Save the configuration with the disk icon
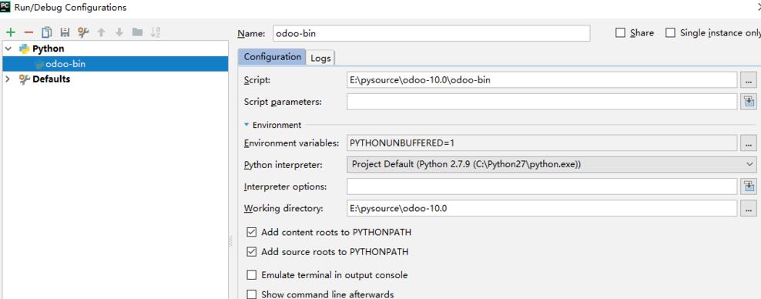761x299 pixels. click(x=65, y=32)
